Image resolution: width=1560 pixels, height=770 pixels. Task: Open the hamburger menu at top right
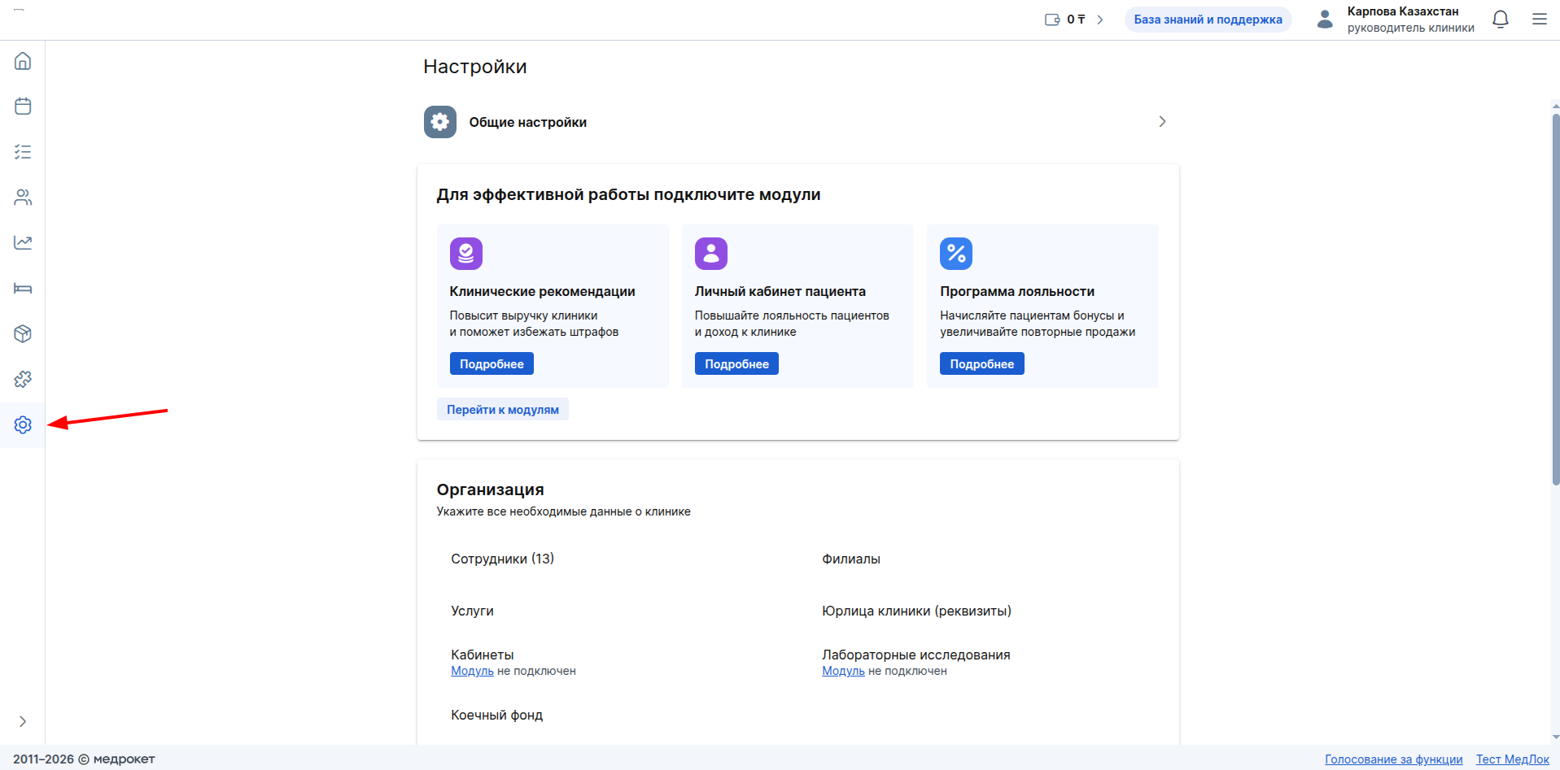1539,20
